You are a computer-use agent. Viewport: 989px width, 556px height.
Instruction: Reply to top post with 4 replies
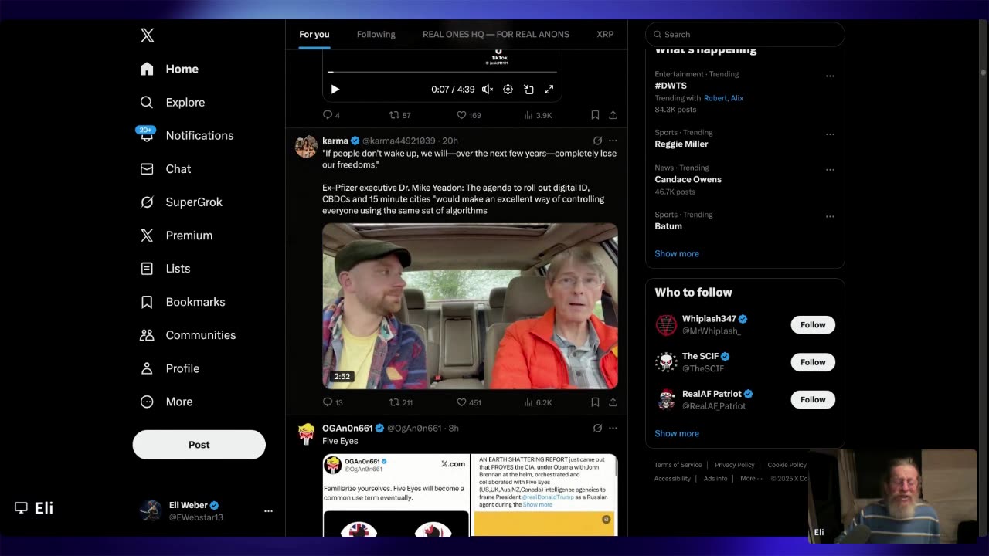[x=331, y=115]
